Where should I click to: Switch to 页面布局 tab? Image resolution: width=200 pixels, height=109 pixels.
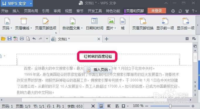point(31,11)
